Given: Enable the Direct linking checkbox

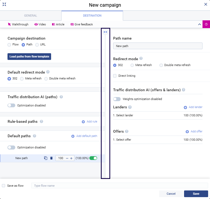Looking at the screenshot, I should click(115, 76).
